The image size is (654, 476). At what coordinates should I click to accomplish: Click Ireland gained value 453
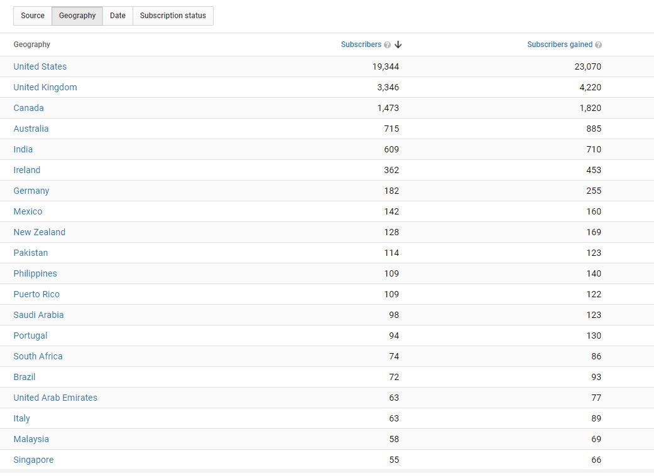pos(594,170)
